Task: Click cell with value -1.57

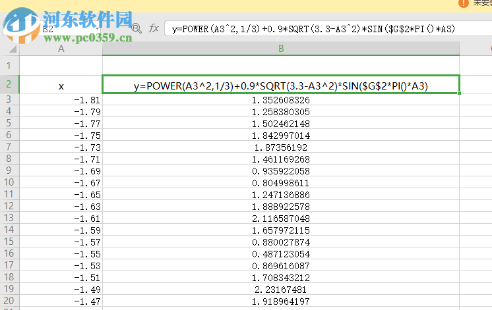Action: pyautogui.click(x=61, y=242)
